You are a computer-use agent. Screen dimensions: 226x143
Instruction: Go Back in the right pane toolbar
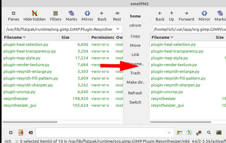point(160,13)
